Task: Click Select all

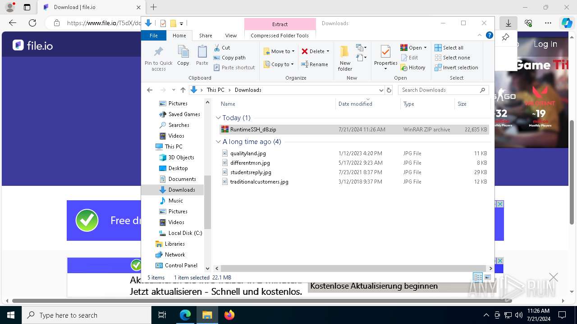Action: (449, 48)
